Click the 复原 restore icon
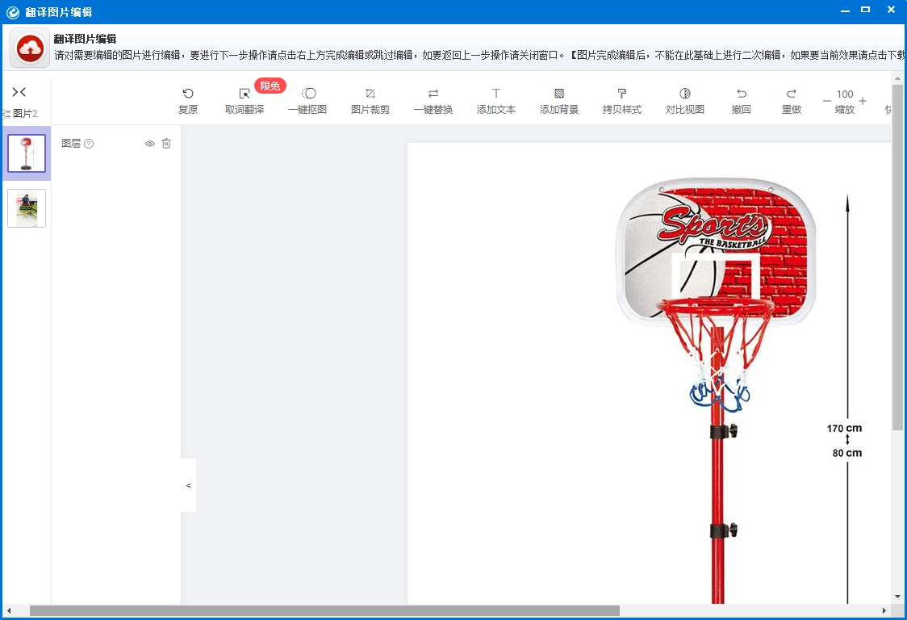907x620 pixels. click(188, 94)
